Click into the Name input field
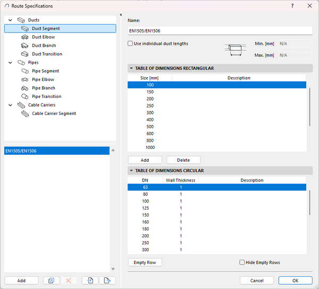 (220, 30)
